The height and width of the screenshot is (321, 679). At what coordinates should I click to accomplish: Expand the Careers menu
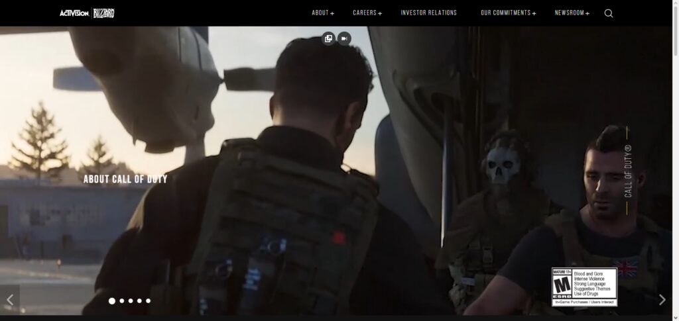coord(367,13)
